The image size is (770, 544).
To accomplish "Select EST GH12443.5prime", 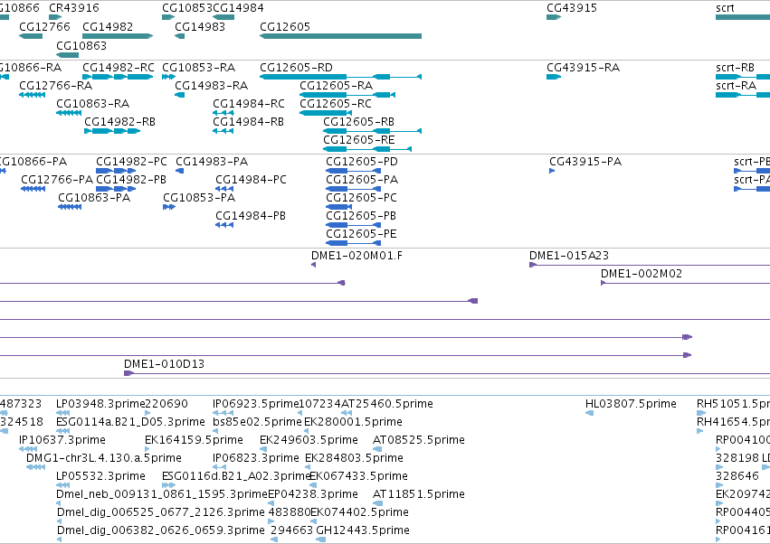I will click(363, 530).
